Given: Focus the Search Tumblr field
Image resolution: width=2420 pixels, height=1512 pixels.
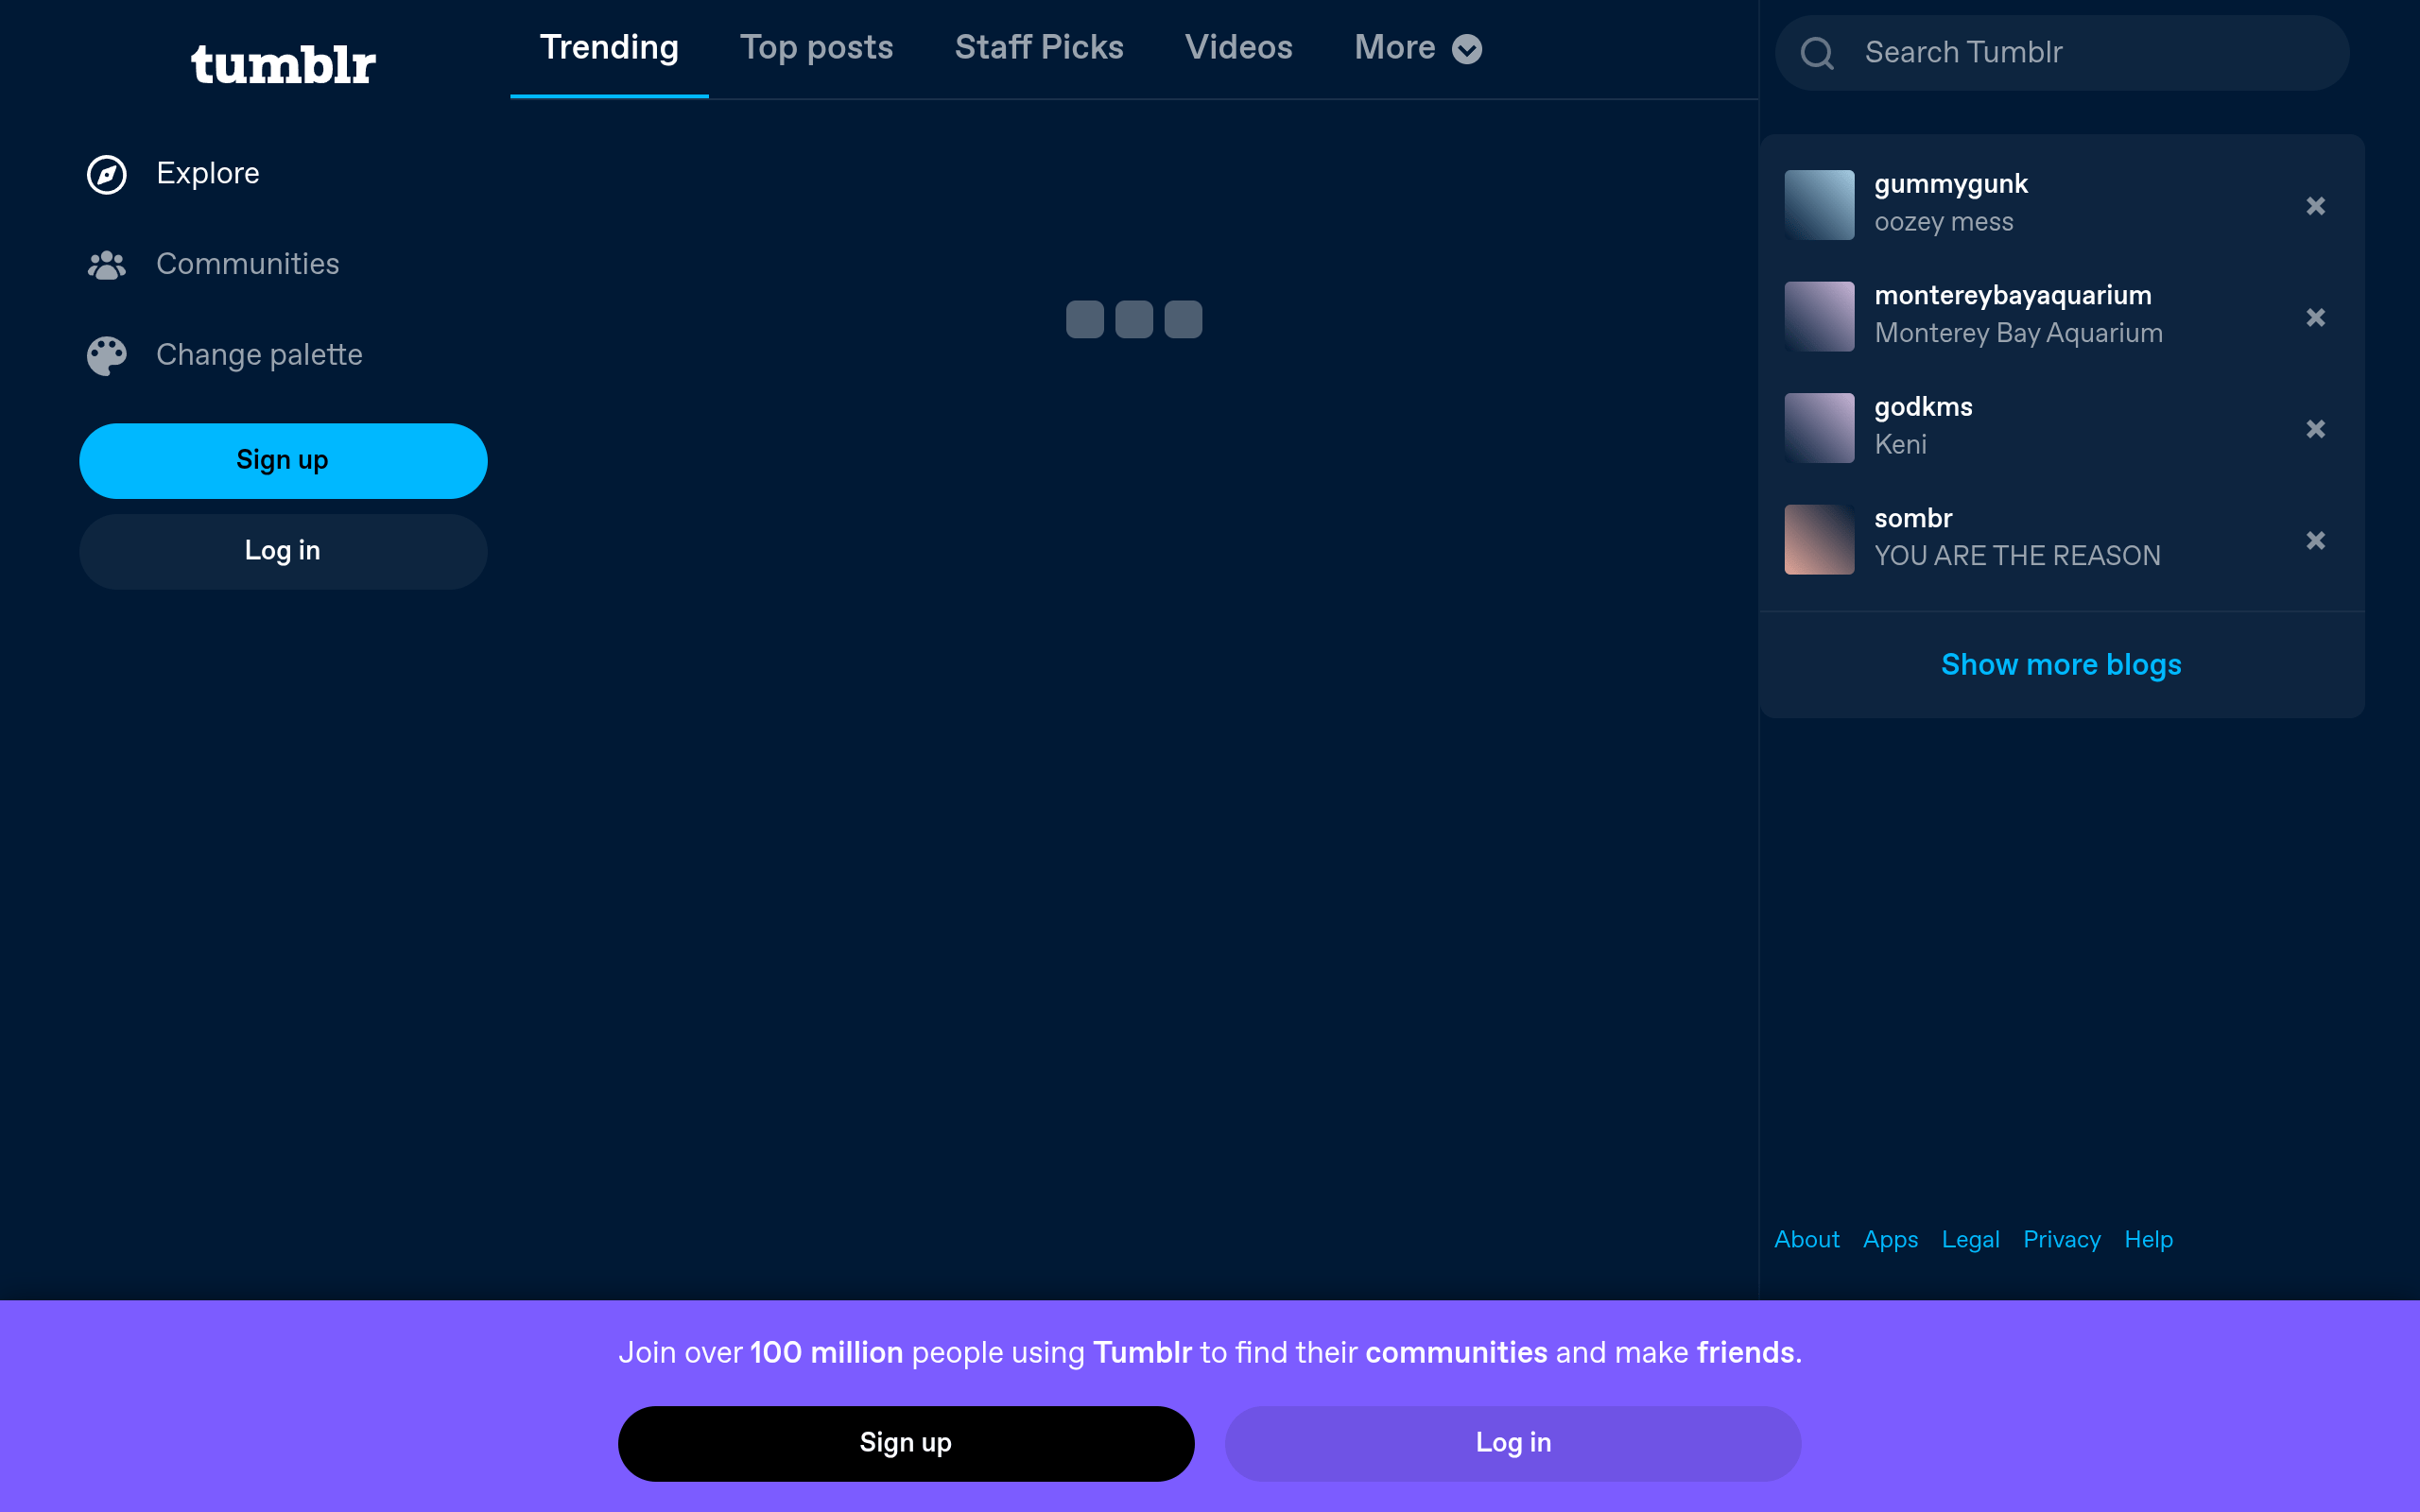Looking at the screenshot, I should pos(2062,53).
